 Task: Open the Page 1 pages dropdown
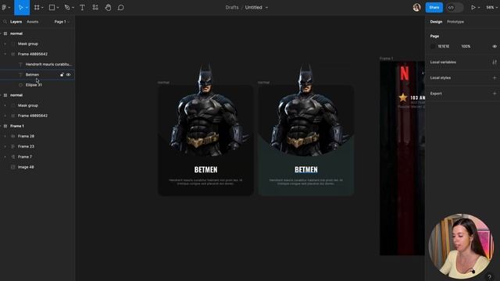pyautogui.click(x=62, y=22)
